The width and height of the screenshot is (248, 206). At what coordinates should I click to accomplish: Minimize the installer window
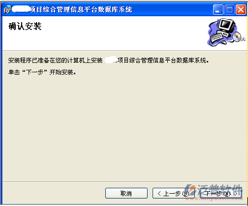point(218,10)
